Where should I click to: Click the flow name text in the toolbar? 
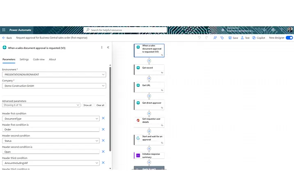coord(52,38)
